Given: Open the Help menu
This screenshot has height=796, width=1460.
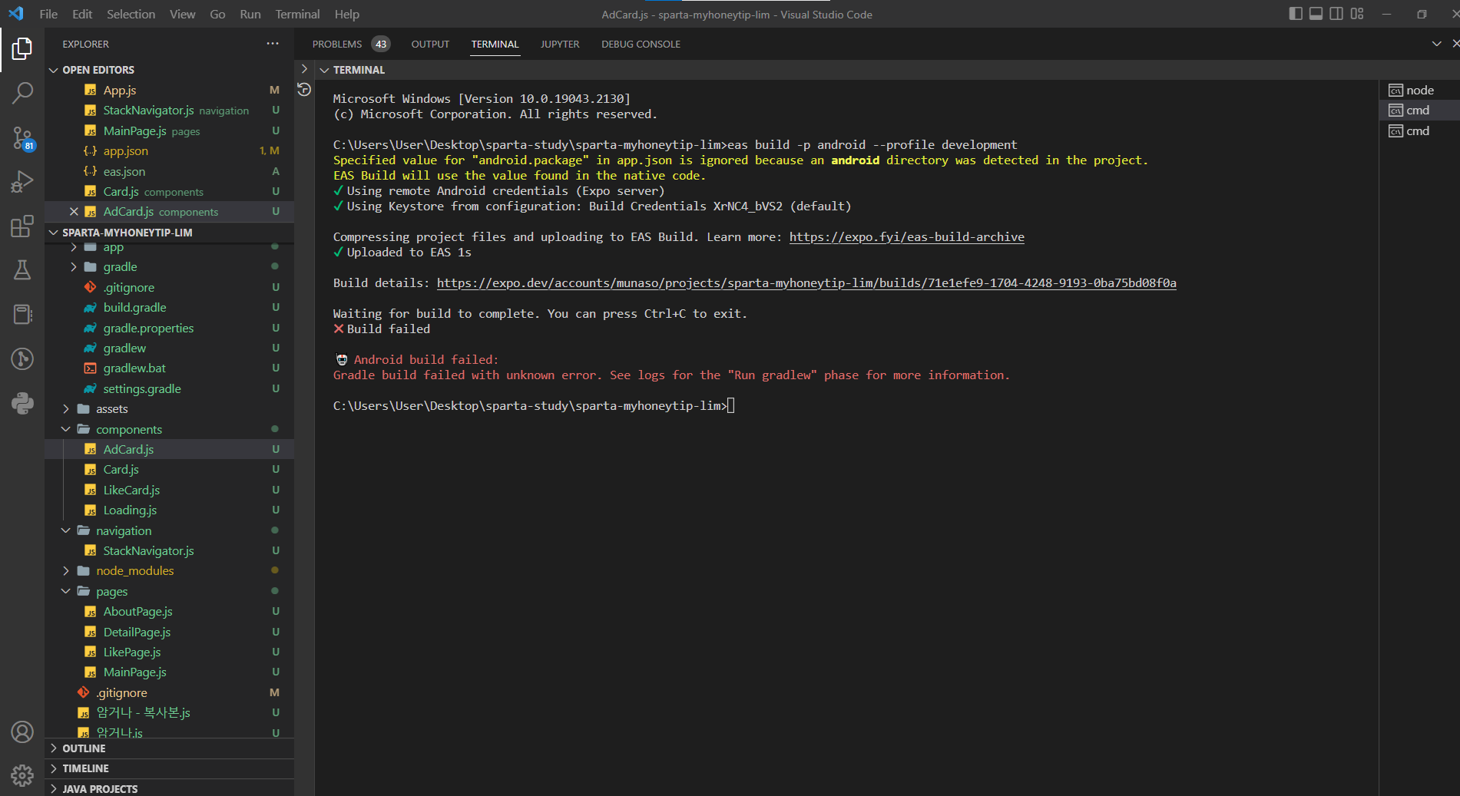Looking at the screenshot, I should pos(346,14).
